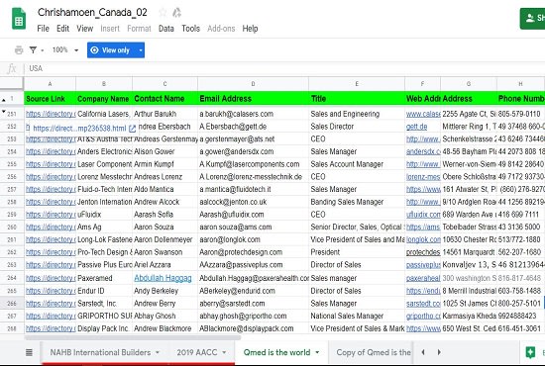Select the a.gower@andersdx.com cell
The image size is (545, 366).
coord(253,151)
